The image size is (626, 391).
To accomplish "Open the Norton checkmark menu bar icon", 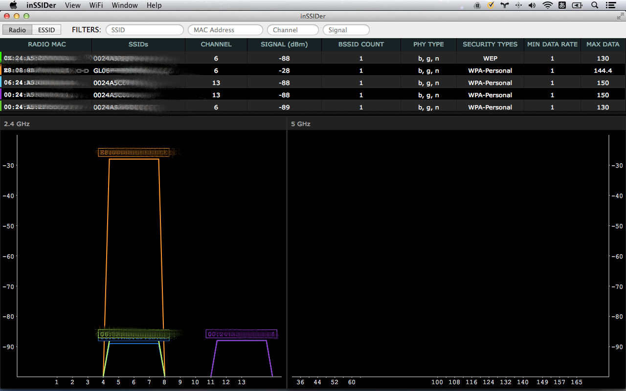I will (x=491, y=5).
